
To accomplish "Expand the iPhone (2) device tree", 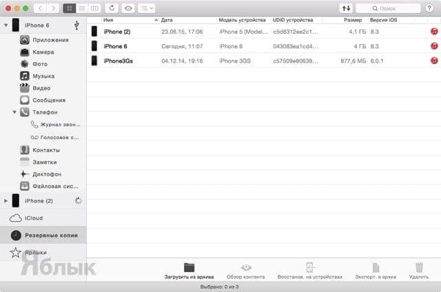I will 6,200.
